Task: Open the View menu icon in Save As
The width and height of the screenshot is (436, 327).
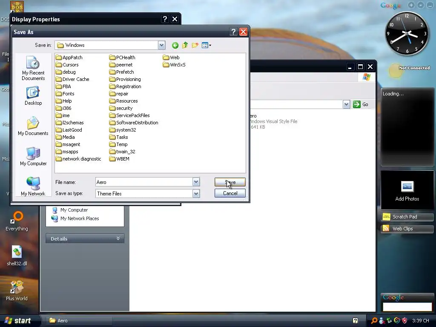Action: [207, 45]
